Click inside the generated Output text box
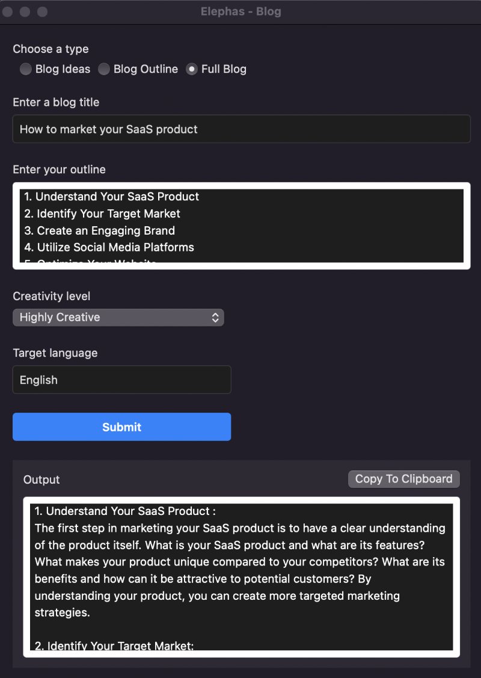 [240, 572]
